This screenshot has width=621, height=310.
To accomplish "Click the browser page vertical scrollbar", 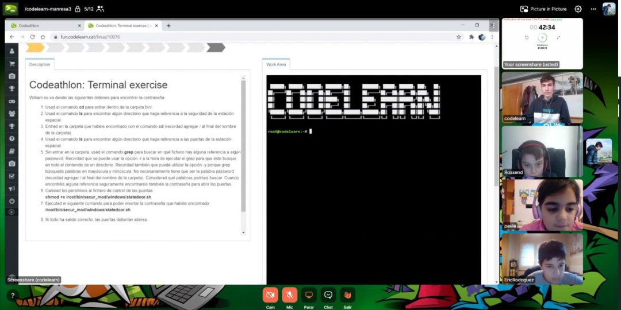I will pyautogui.click(x=497, y=126).
